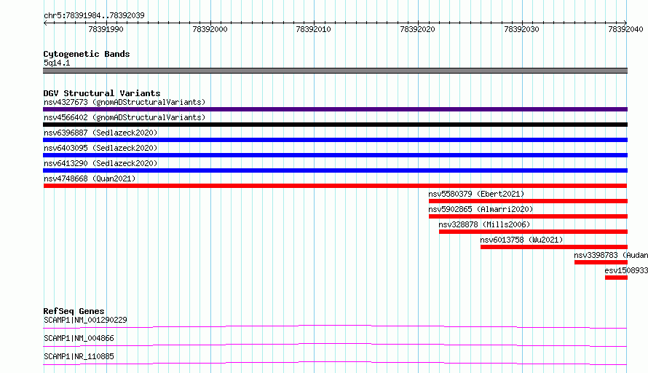Image resolution: width=648 pixels, height=373 pixels.
Task: Open the Cytogenetic Bands track heading
Action: (87, 54)
